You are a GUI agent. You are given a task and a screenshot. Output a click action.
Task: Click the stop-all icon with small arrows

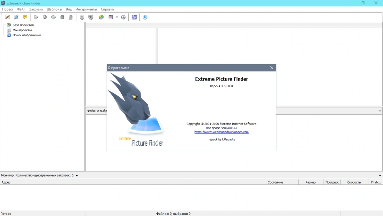click(71, 17)
